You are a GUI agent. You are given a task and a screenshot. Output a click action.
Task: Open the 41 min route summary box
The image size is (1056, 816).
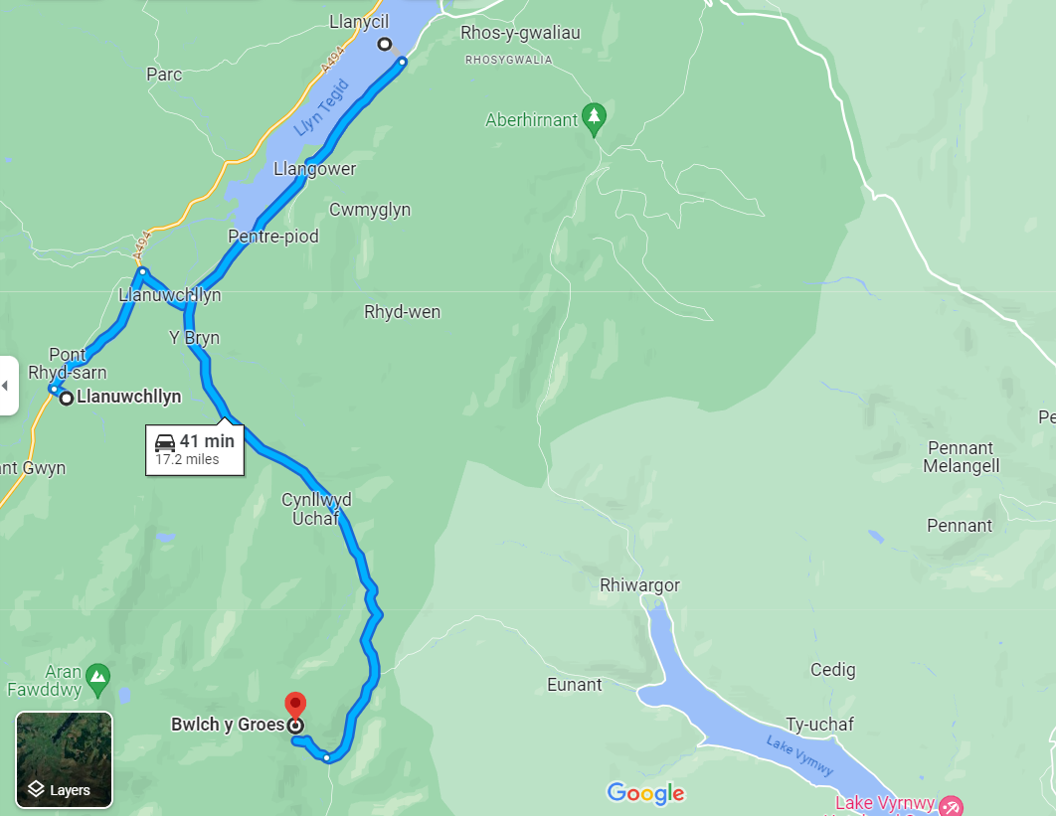[x=195, y=449]
